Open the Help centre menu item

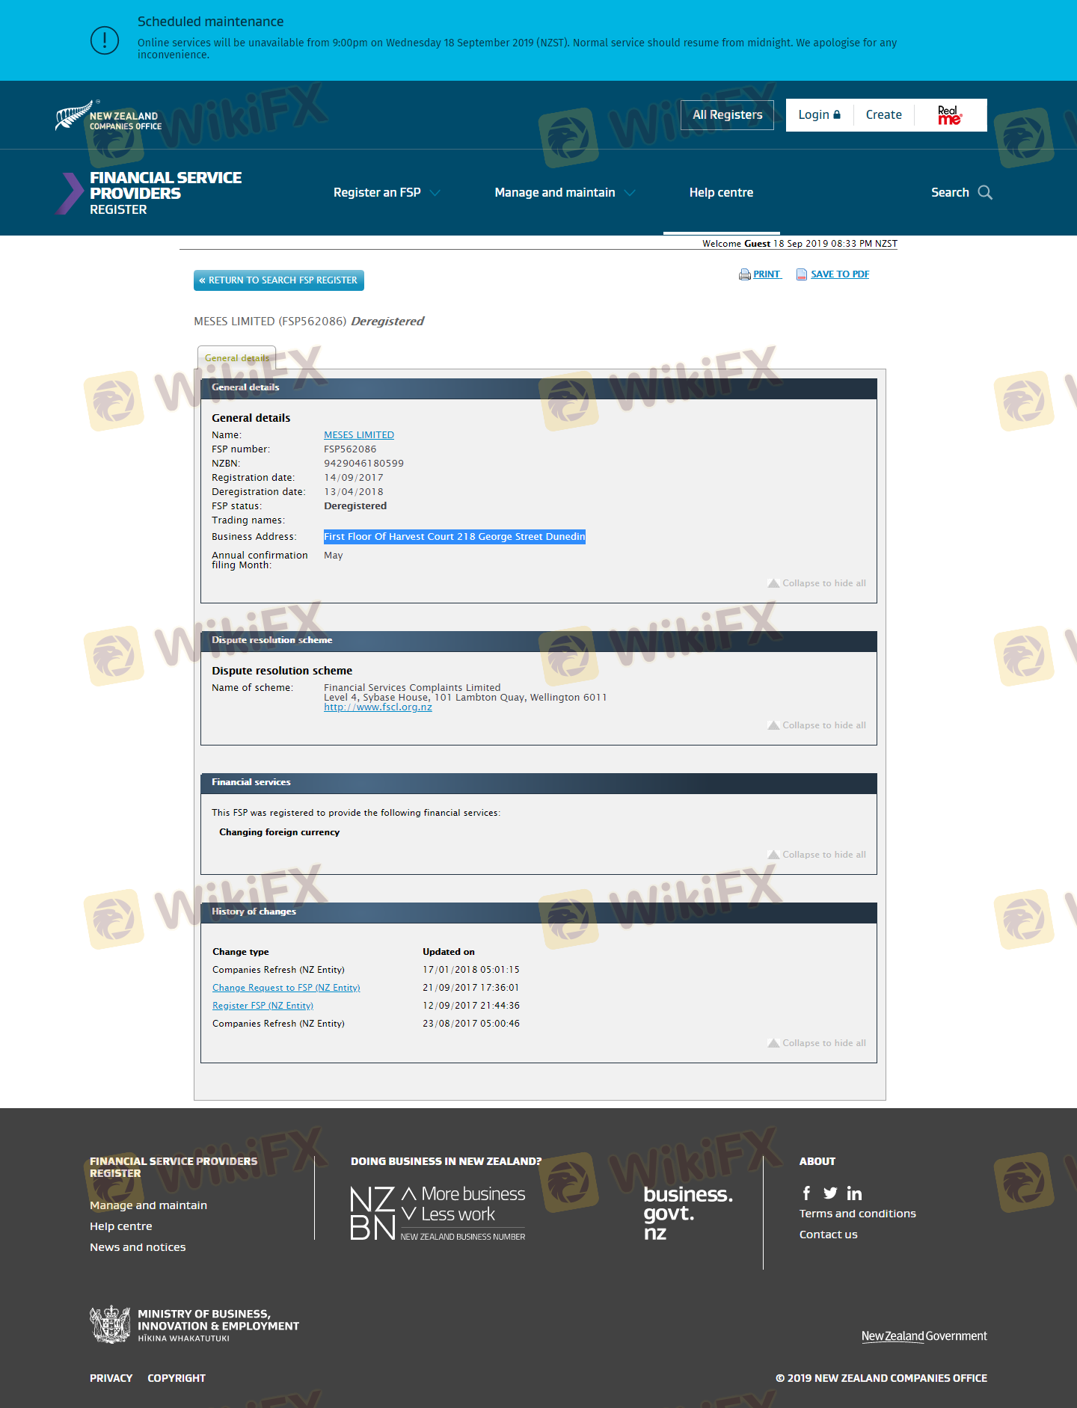pos(721,193)
